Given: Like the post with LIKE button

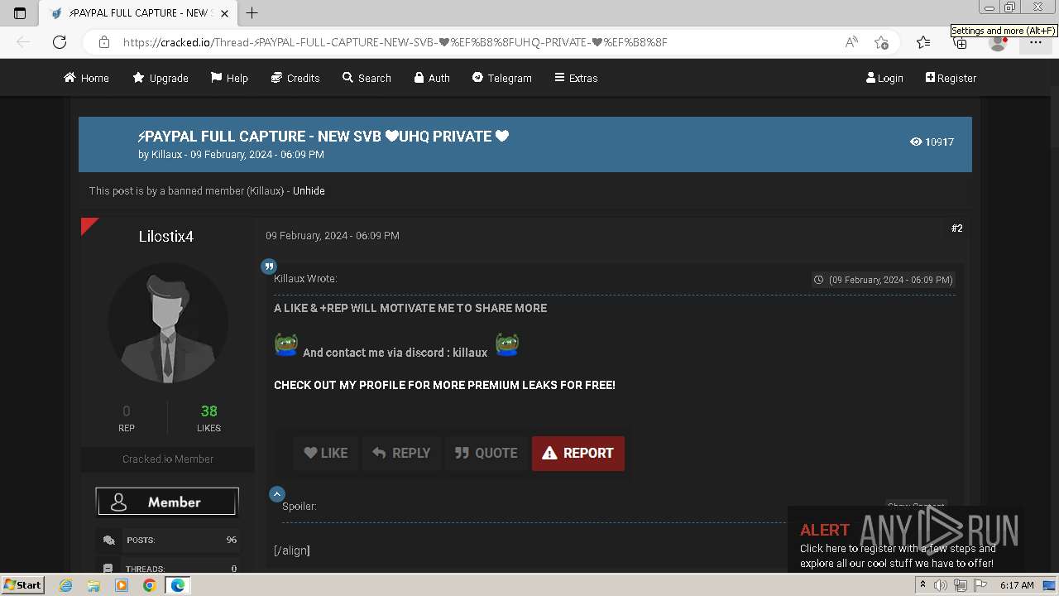Looking at the screenshot, I should (x=326, y=453).
